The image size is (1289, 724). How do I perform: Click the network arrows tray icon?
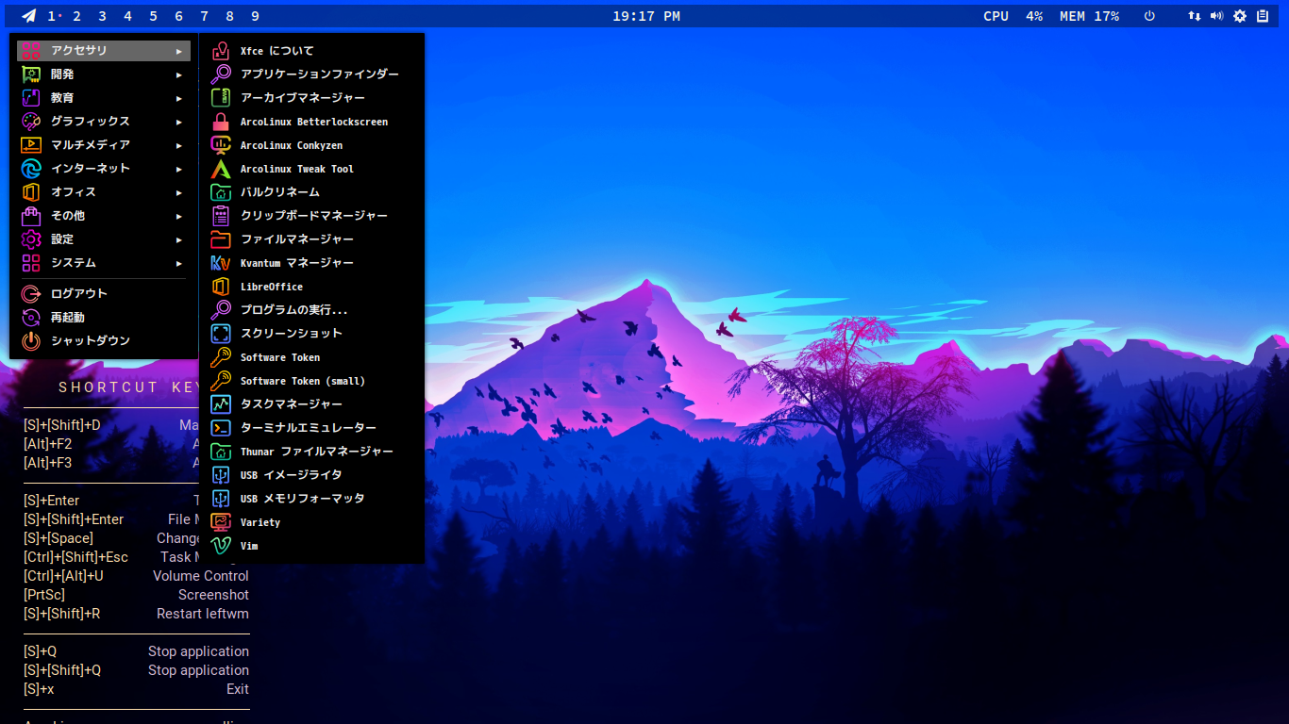tap(1195, 16)
